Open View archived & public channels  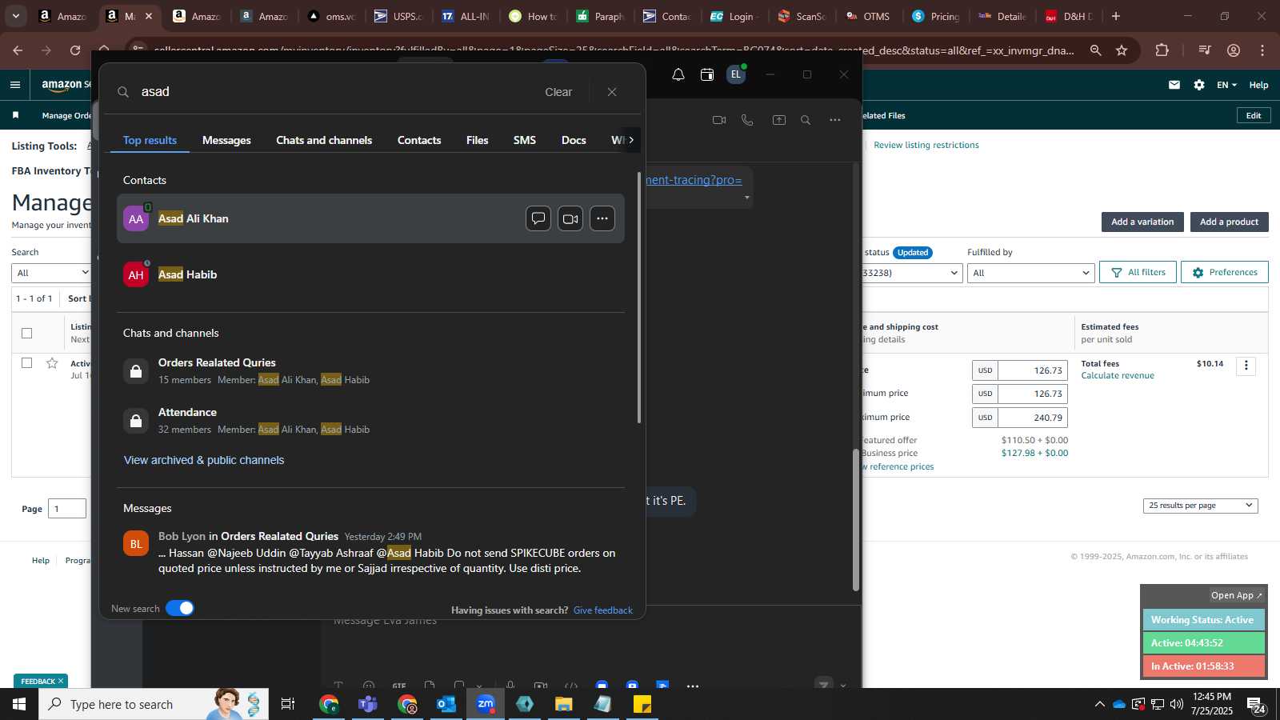[x=204, y=460]
